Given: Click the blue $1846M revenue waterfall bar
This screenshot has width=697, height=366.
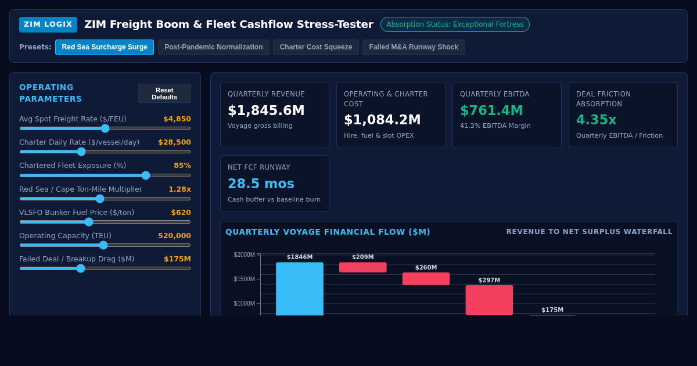Looking at the screenshot, I should click(x=300, y=289).
